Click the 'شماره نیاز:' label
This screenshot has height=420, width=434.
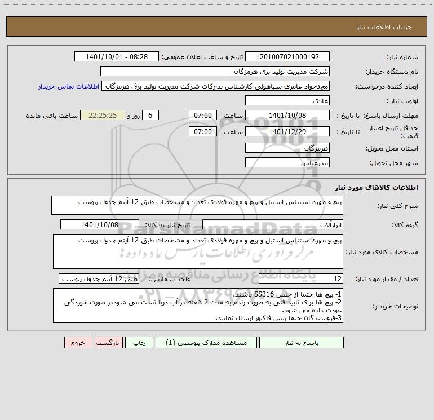pyautogui.click(x=402, y=57)
